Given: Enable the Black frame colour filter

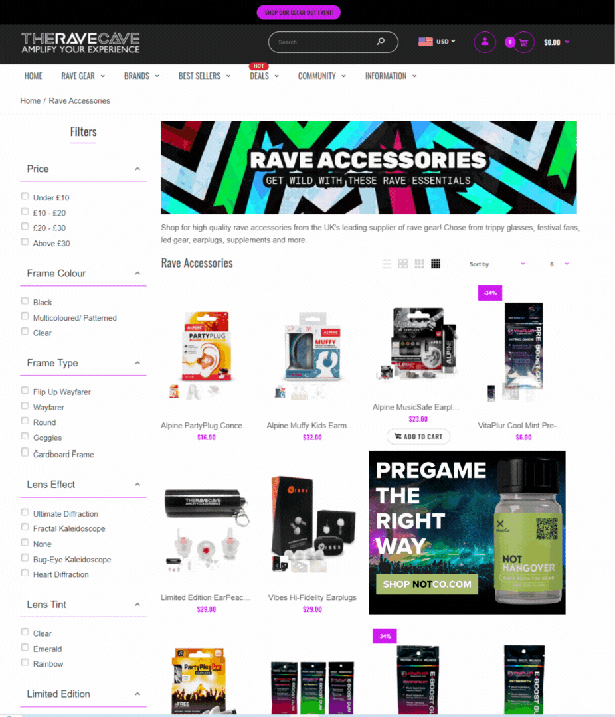Looking at the screenshot, I should point(25,301).
